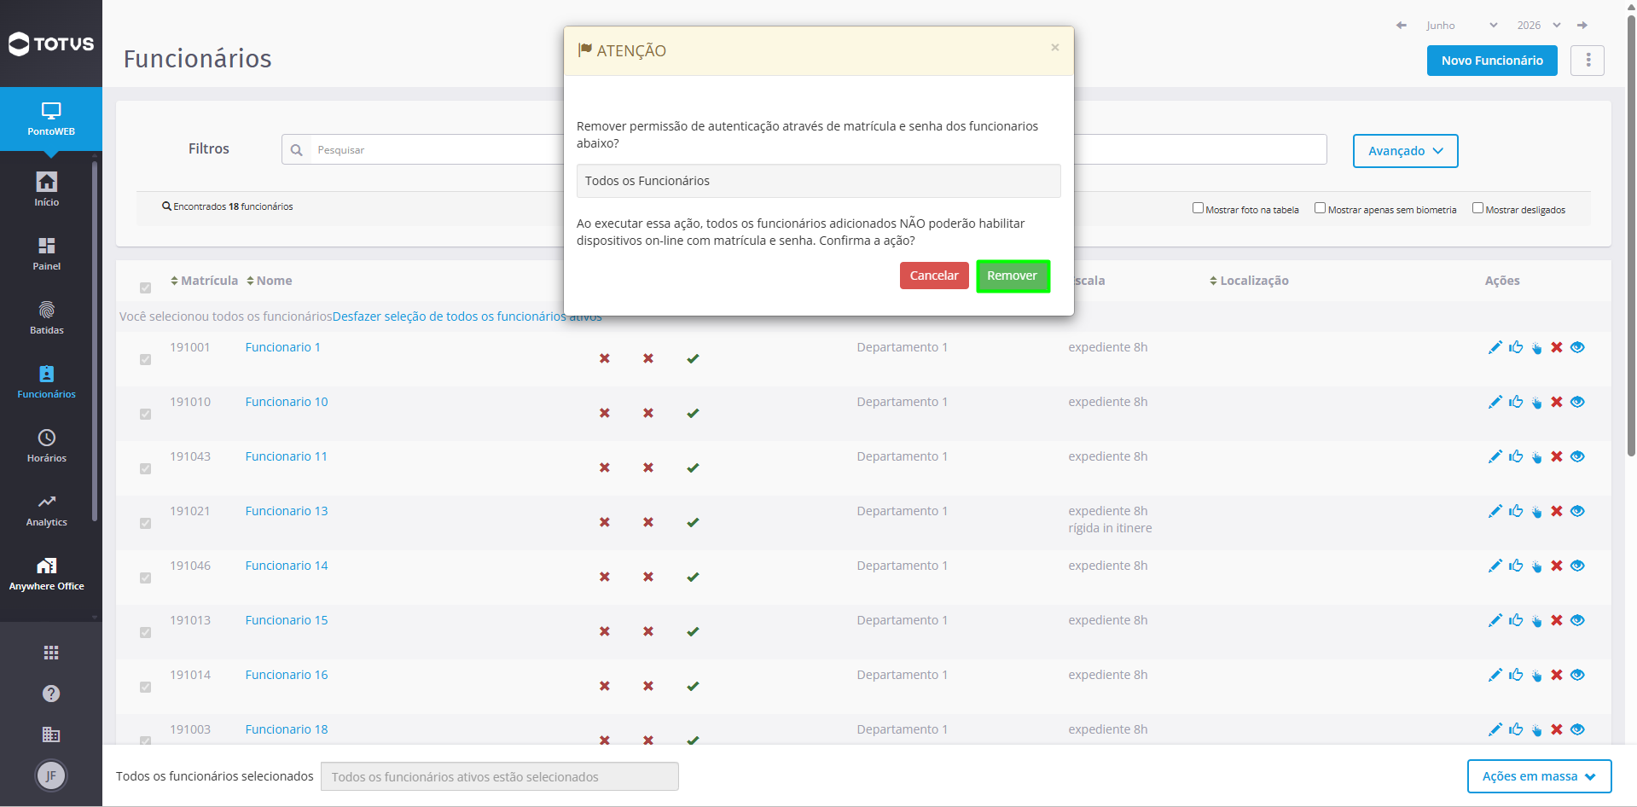Open the Ações em massa dropdown
Image resolution: width=1637 pixels, height=807 pixels.
[1539, 776]
